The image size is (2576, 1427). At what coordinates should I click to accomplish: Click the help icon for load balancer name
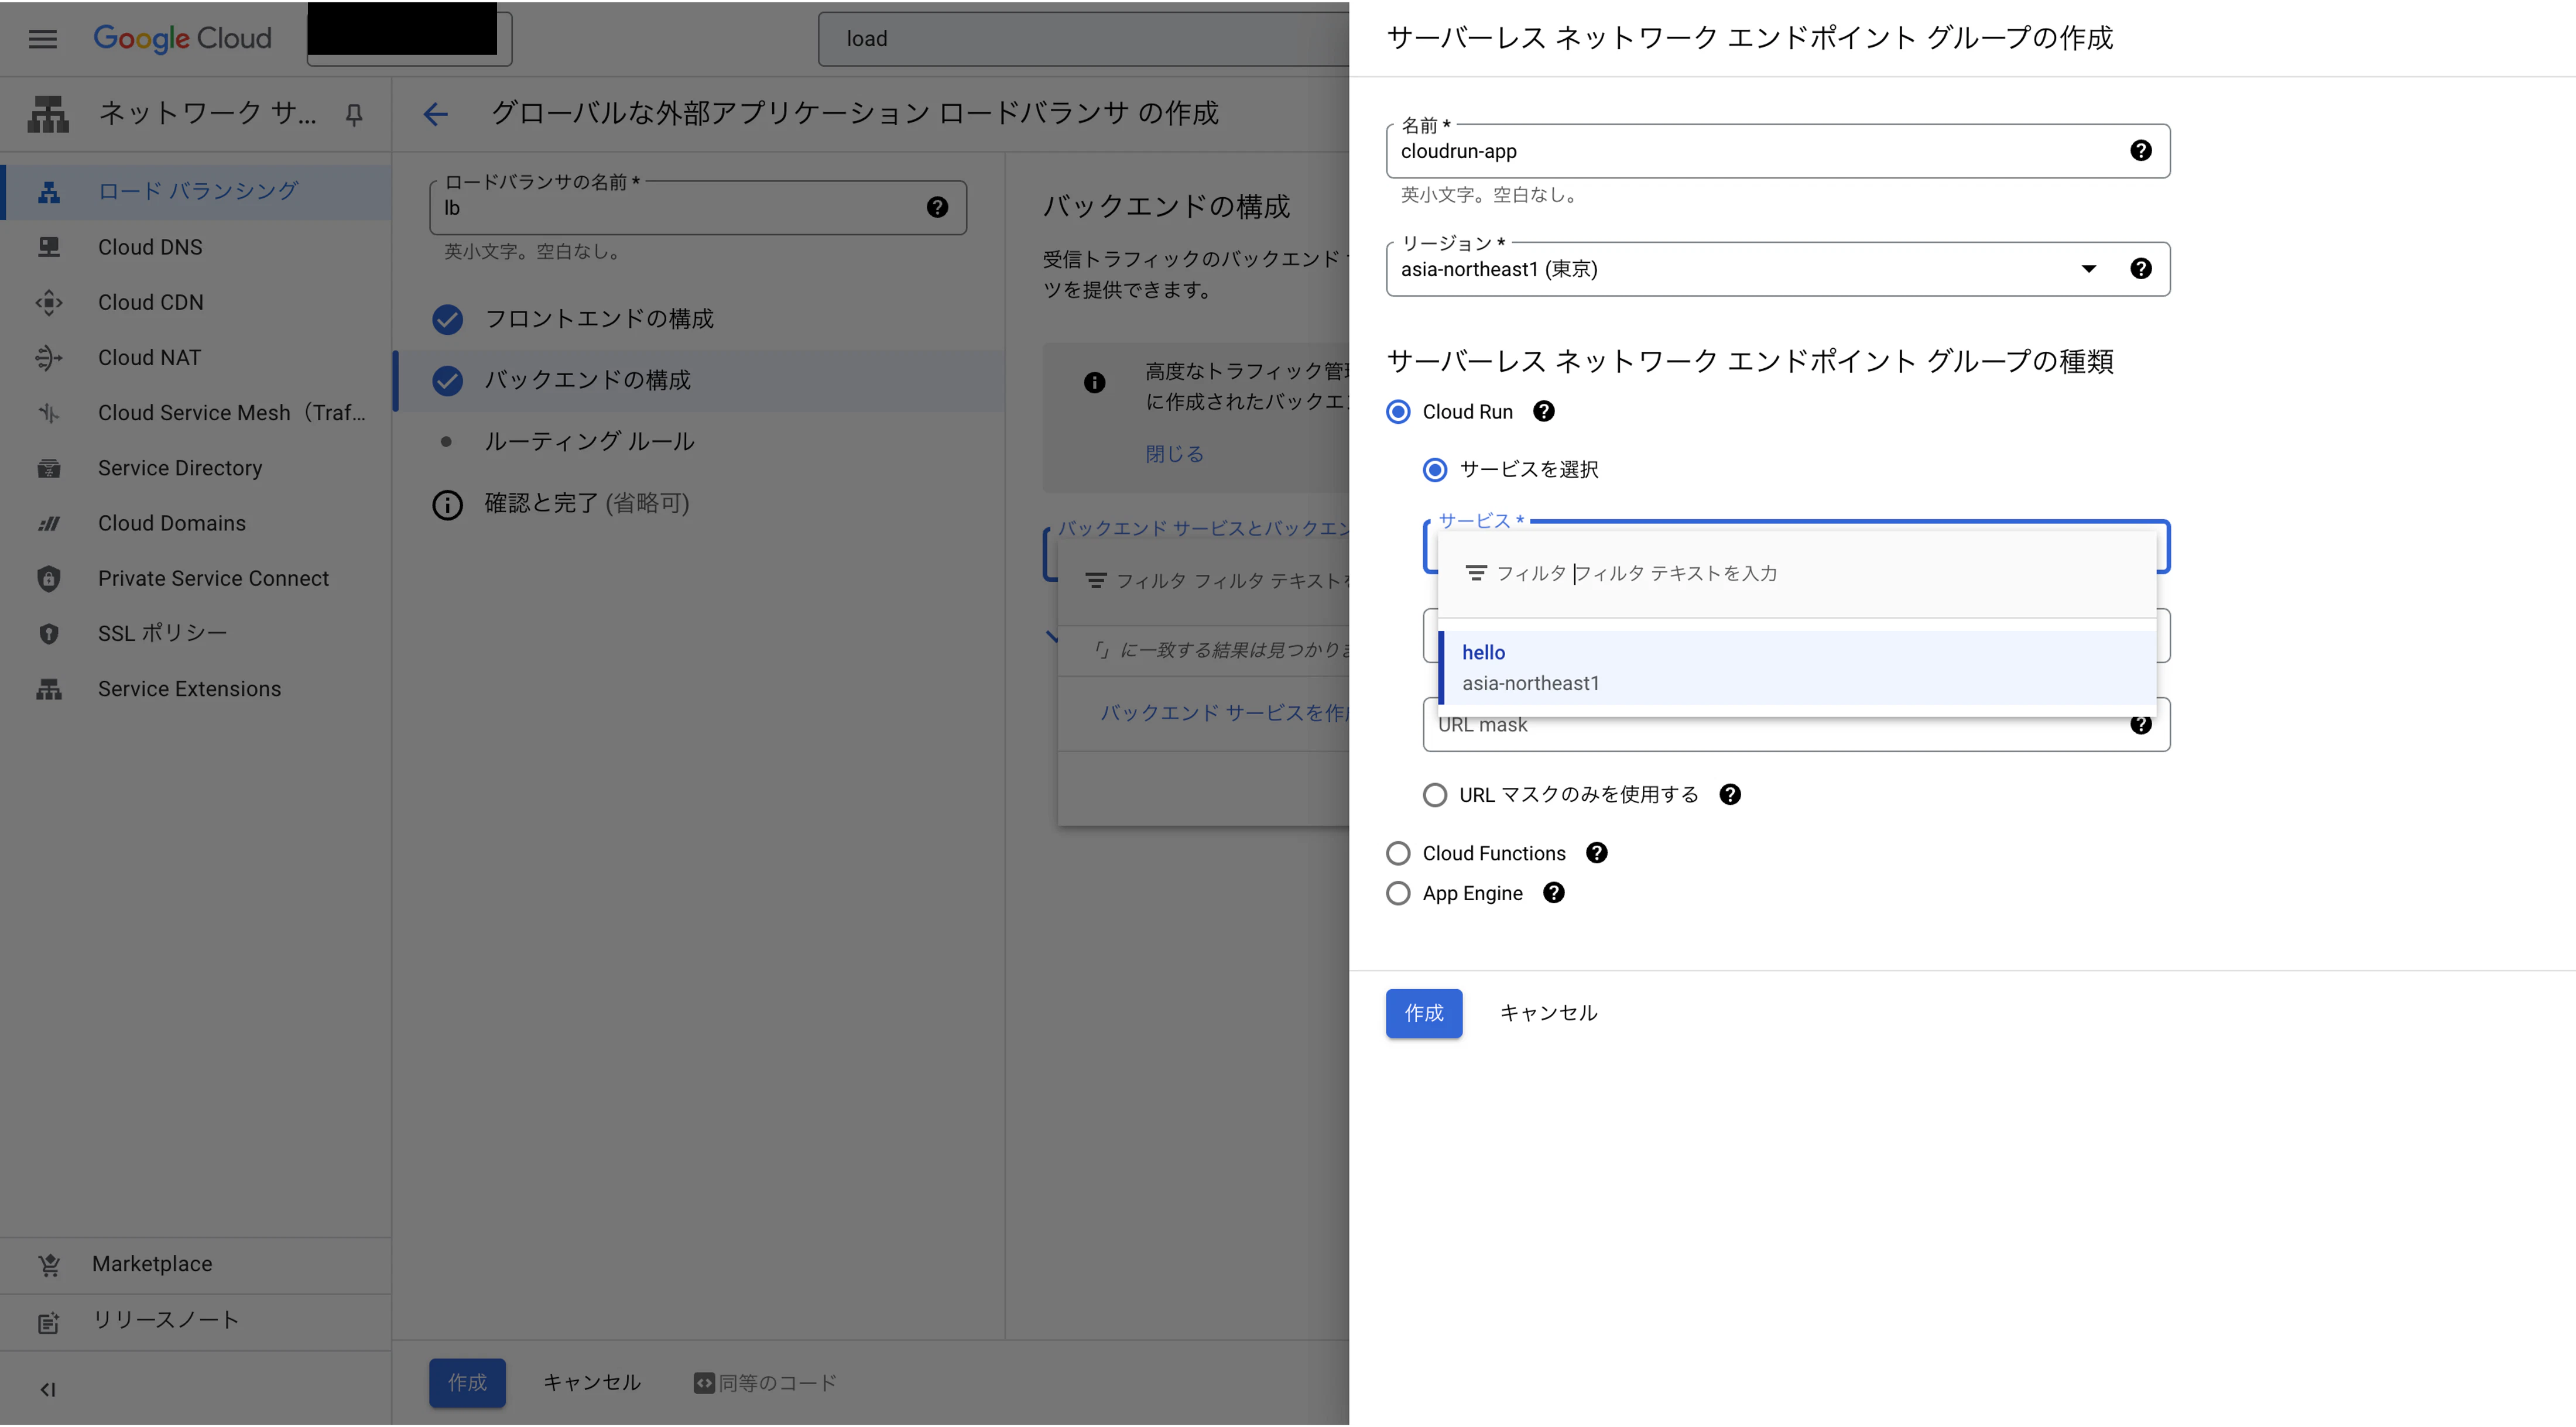937,207
